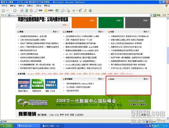Click the [Oracle] company link
Image resolution: width=169 pixels, height=128 pixels.
[129, 74]
